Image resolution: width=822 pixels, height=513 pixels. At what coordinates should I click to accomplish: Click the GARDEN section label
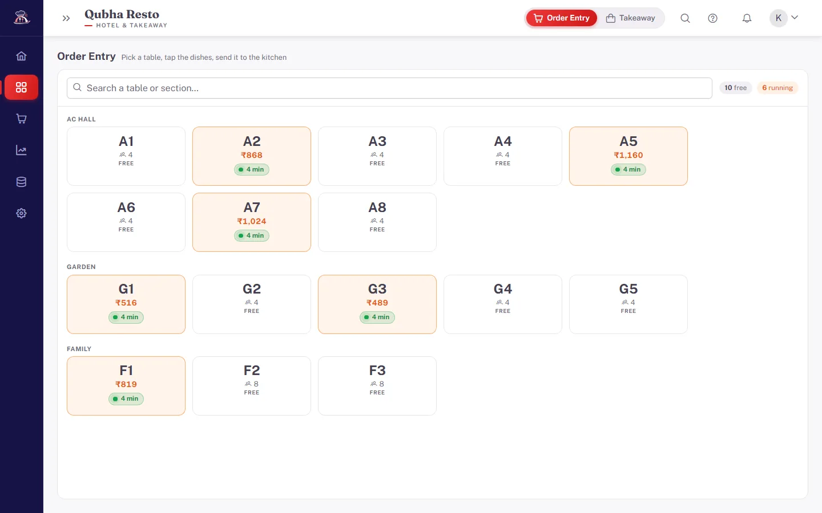(81, 267)
